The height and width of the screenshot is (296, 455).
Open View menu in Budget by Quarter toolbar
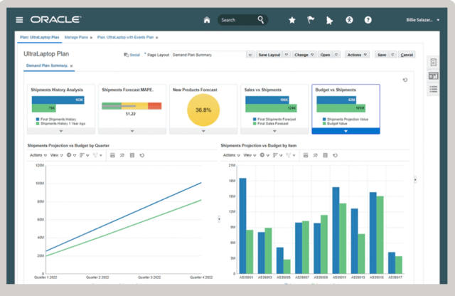click(x=57, y=155)
